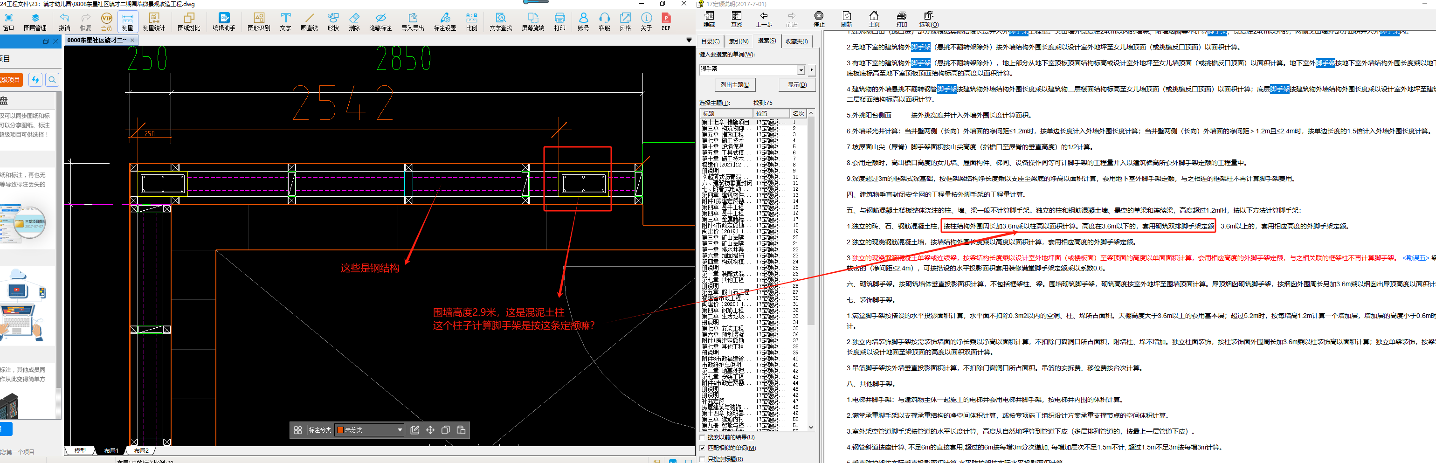Launch the 编辑助手 edit assistant

click(224, 22)
